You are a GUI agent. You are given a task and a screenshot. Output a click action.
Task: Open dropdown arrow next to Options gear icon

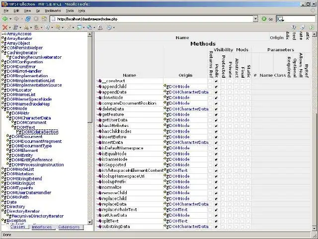pyautogui.click(x=114, y=27)
